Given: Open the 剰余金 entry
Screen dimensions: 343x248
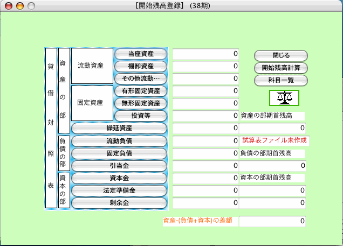Looking at the screenshot, I should click(x=119, y=203).
